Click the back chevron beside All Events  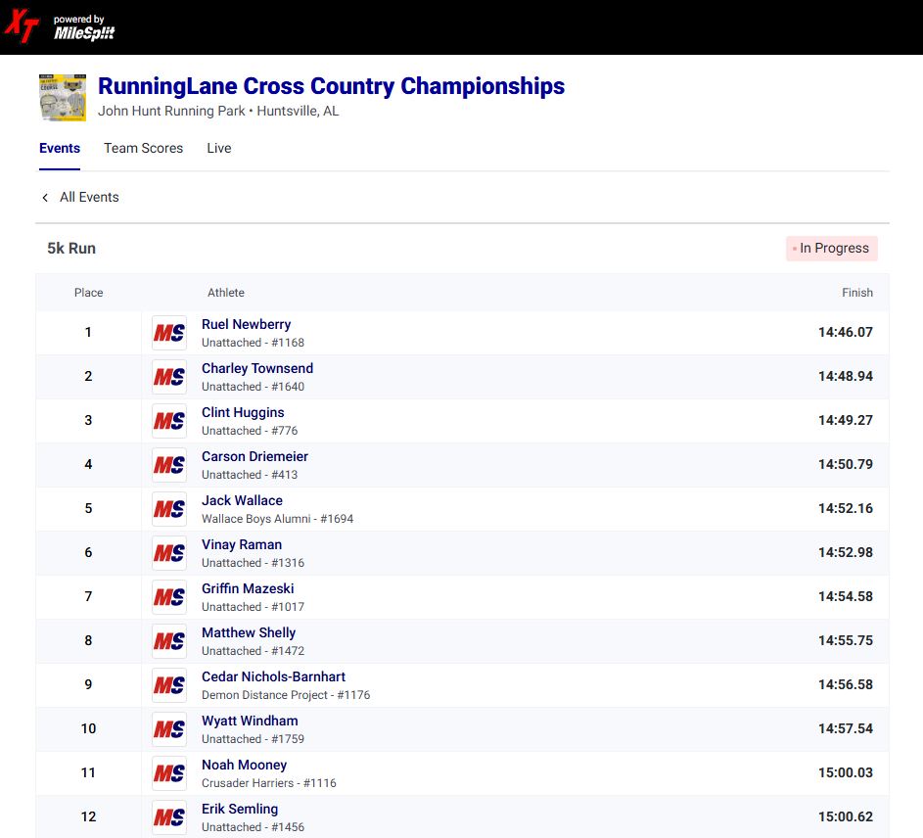[x=45, y=198]
